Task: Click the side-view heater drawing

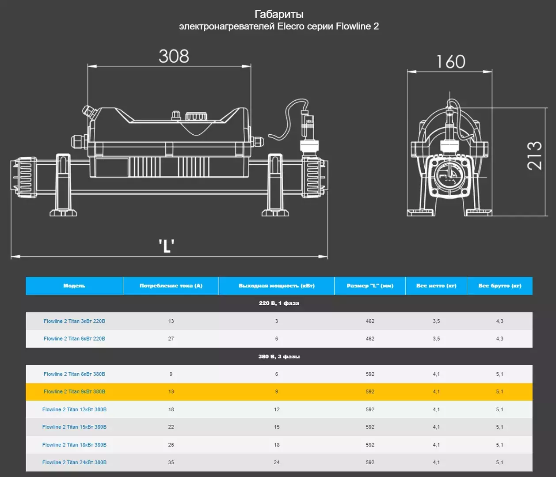Action: [169, 159]
